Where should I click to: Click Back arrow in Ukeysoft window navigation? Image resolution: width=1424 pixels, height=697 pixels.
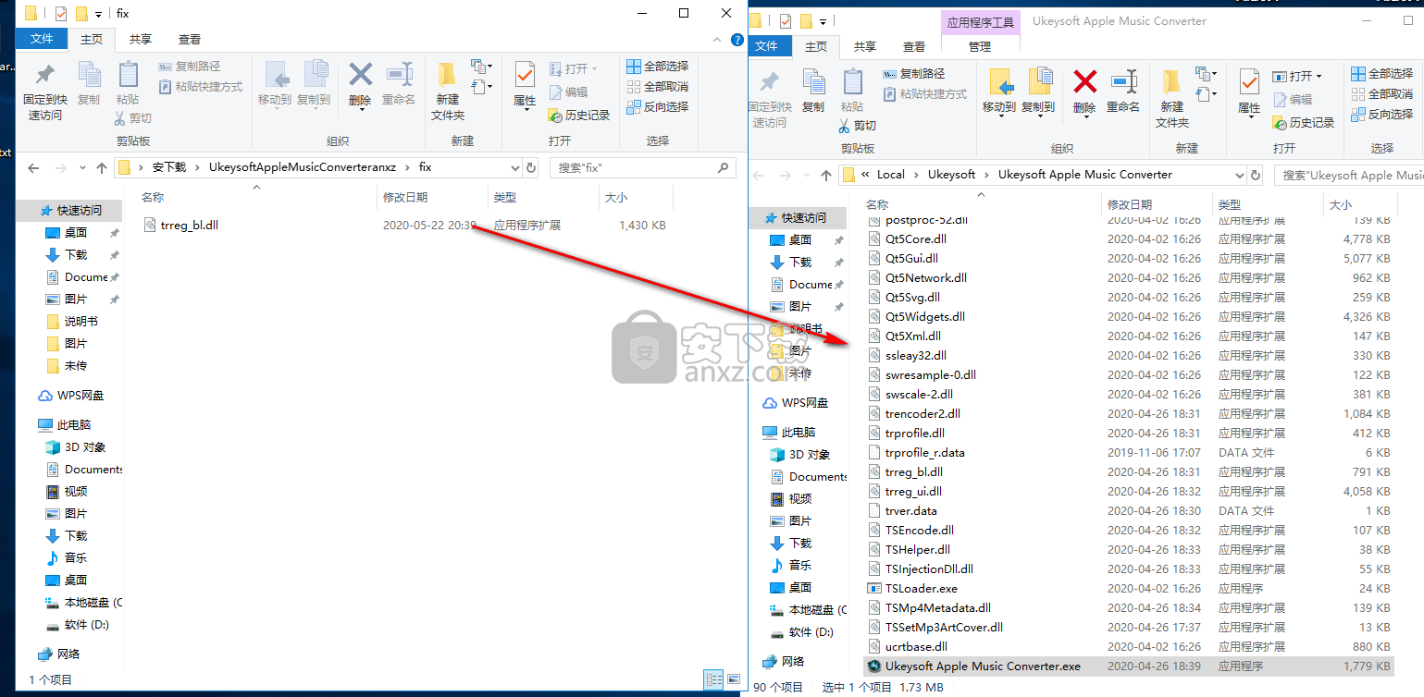(x=759, y=175)
